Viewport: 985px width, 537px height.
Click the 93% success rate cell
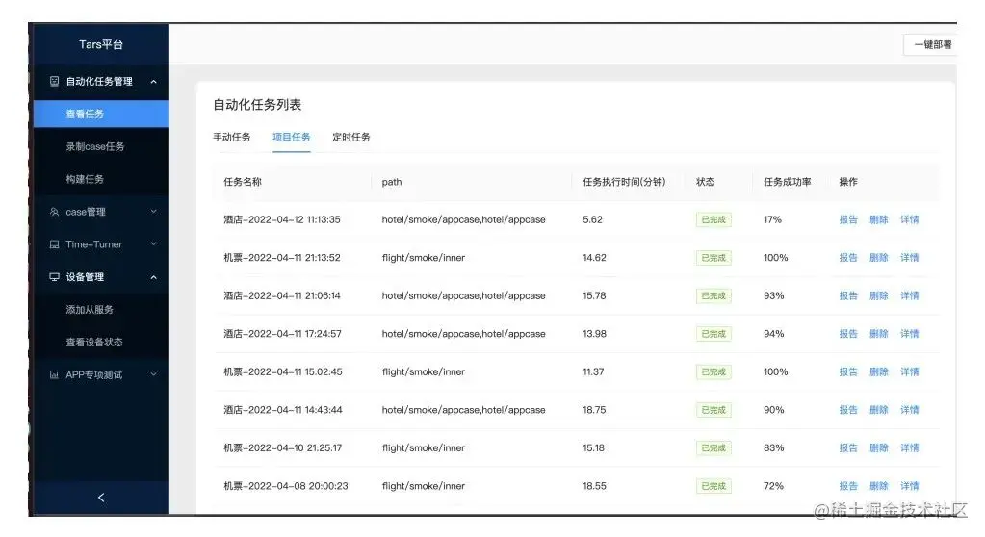773,295
